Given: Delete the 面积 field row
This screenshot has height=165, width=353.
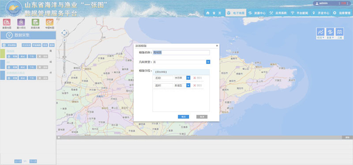Looking at the screenshot, I should [x=197, y=86].
